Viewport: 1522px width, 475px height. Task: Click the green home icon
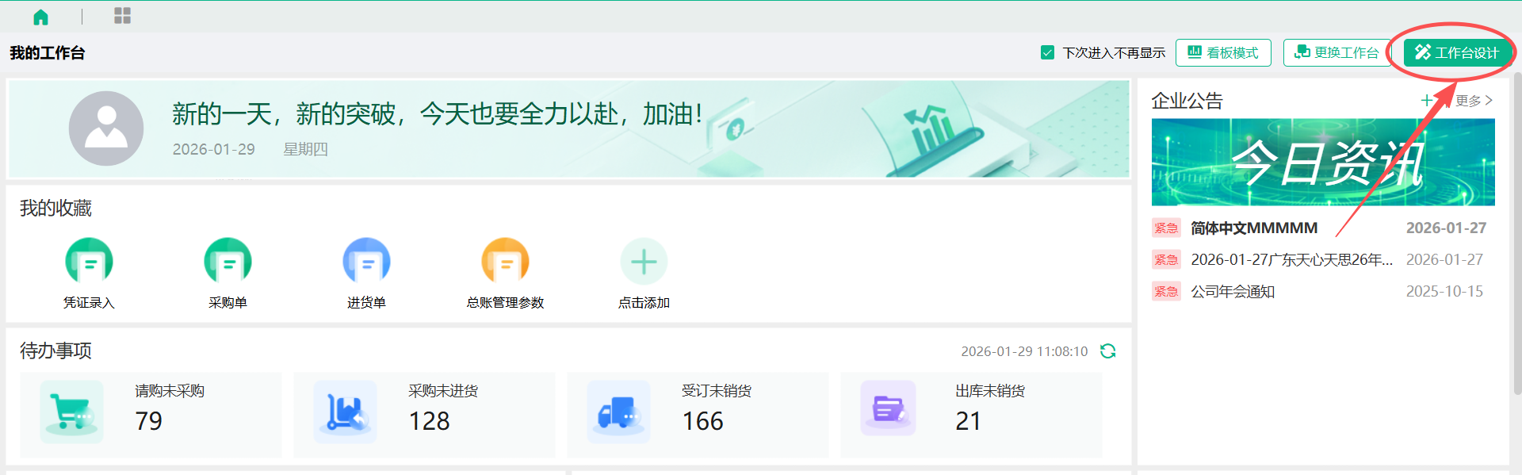[x=40, y=17]
